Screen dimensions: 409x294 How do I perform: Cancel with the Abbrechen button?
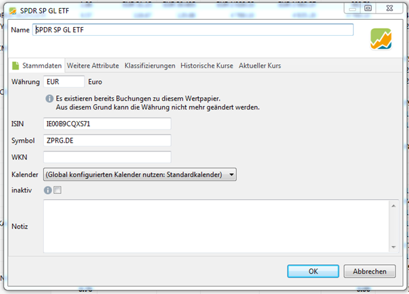tap(370, 271)
